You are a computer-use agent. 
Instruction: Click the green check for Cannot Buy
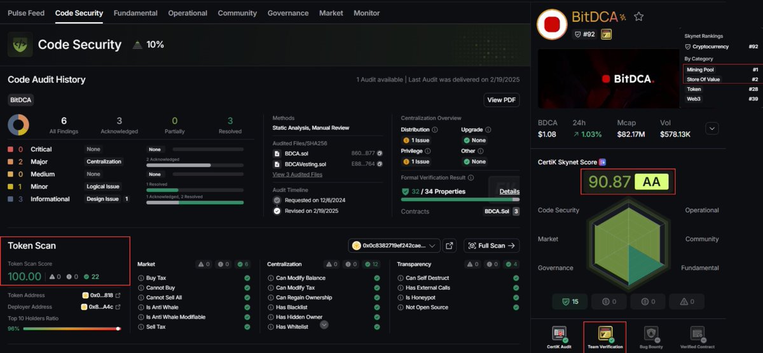(247, 287)
